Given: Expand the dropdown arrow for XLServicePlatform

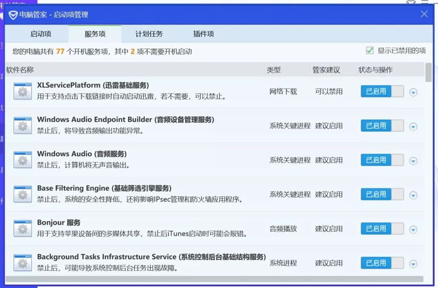Looking at the screenshot, I should (x=413, y=92).
